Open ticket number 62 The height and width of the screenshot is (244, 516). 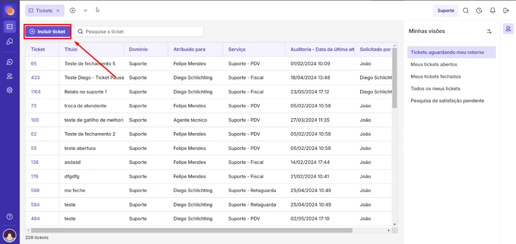(34, 134)
